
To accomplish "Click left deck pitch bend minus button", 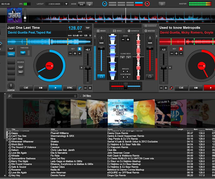I will coord(85,88).
